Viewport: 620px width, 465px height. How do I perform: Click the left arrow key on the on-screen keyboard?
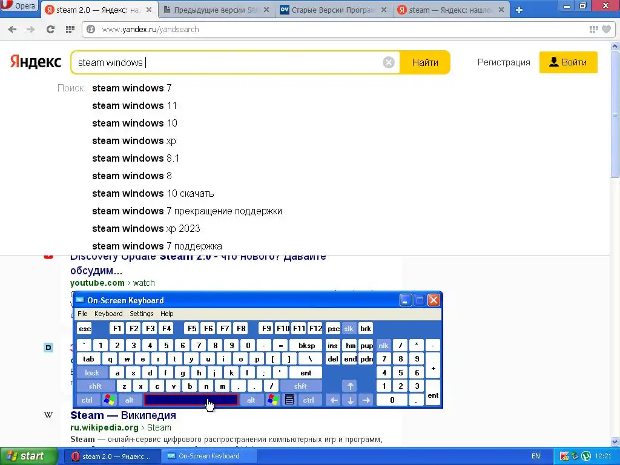(334, 400)
